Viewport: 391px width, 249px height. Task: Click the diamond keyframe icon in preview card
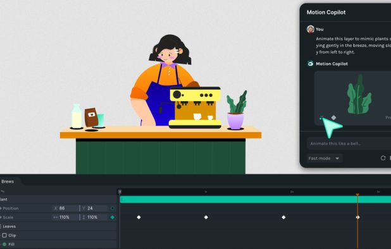coord(333,118)
